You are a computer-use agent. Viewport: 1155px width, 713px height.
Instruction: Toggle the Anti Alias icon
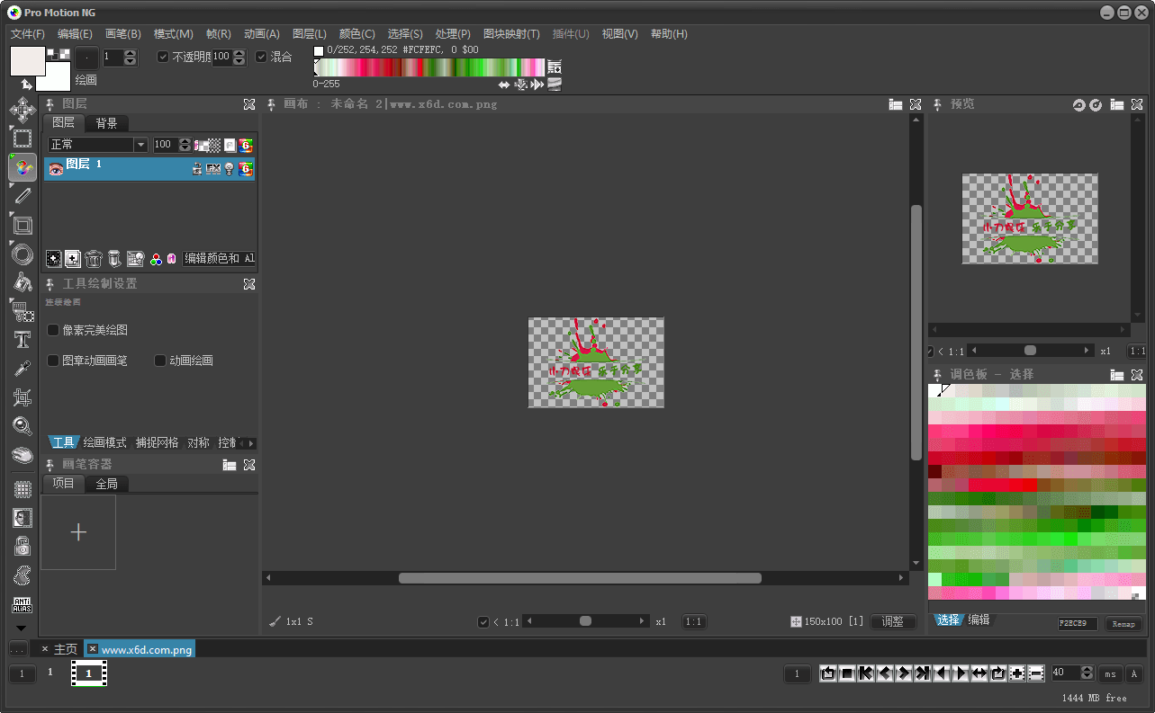(23, 604)
